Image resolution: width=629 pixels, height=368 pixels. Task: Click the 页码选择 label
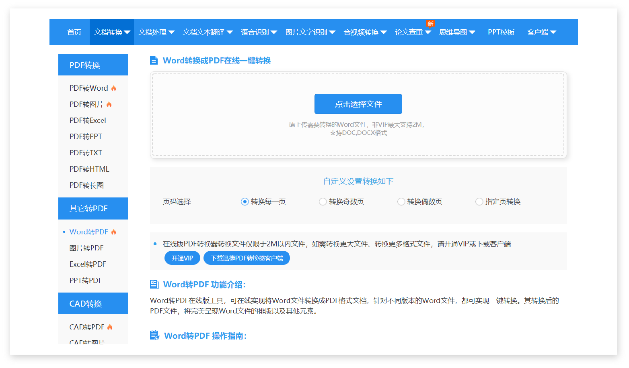[177, 201]
